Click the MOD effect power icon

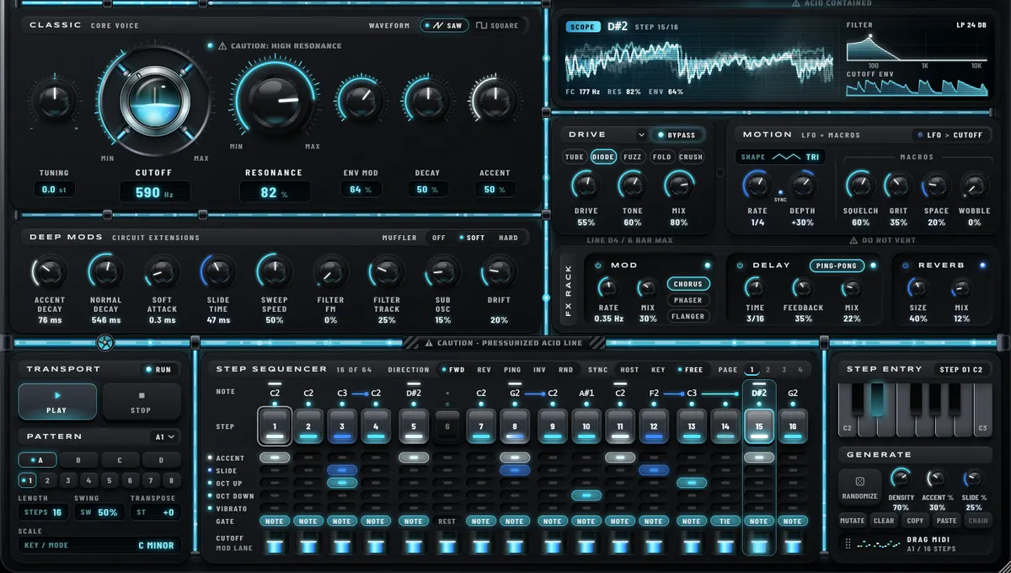pos(598,265)
